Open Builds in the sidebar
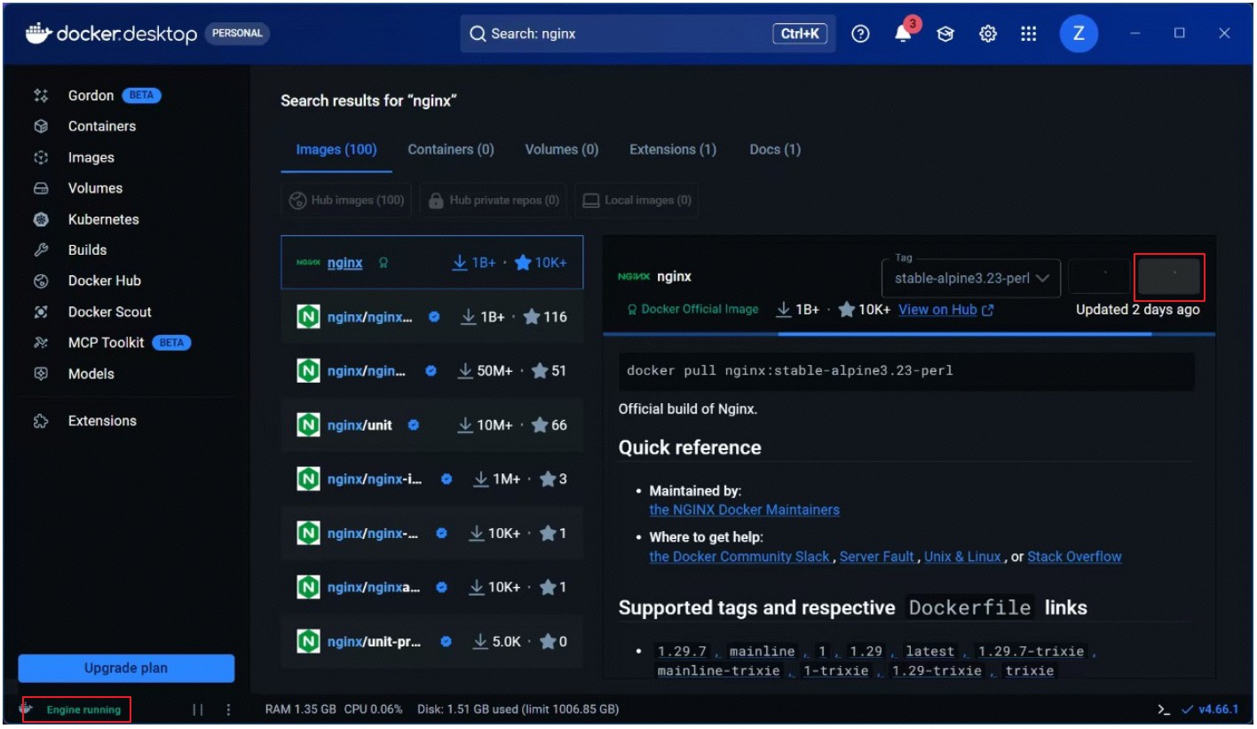1257x729 pixels. (124, 250)
